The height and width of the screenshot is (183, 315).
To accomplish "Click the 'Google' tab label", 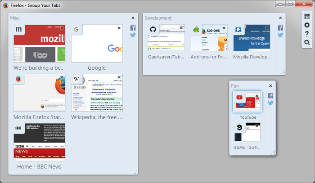I will pyautogui.click(x=97, y=68).
